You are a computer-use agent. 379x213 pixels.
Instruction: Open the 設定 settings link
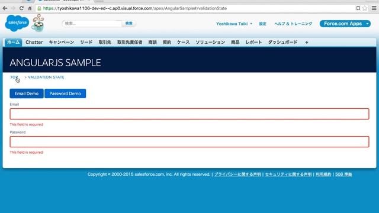click(x=262, y=24)
